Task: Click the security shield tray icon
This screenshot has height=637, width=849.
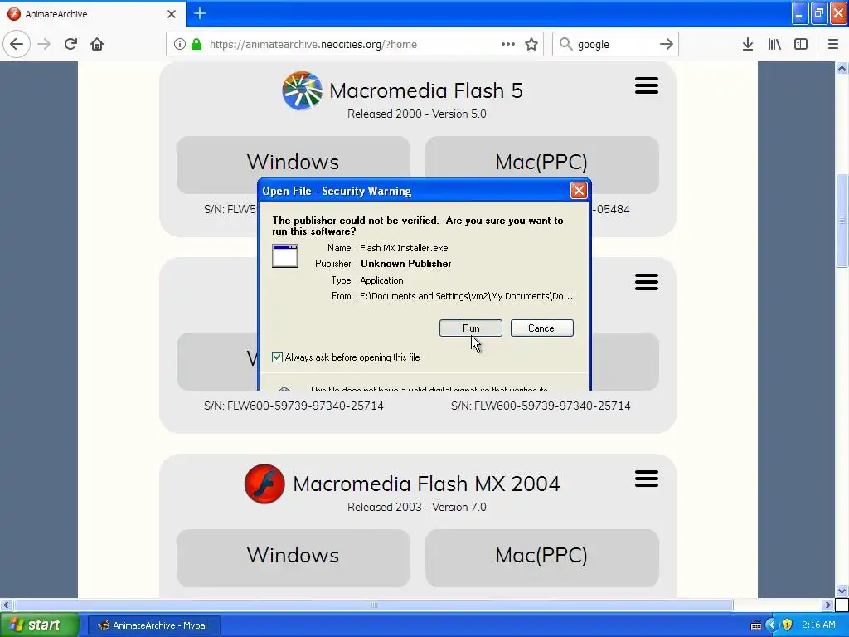Action: [788, 625]
